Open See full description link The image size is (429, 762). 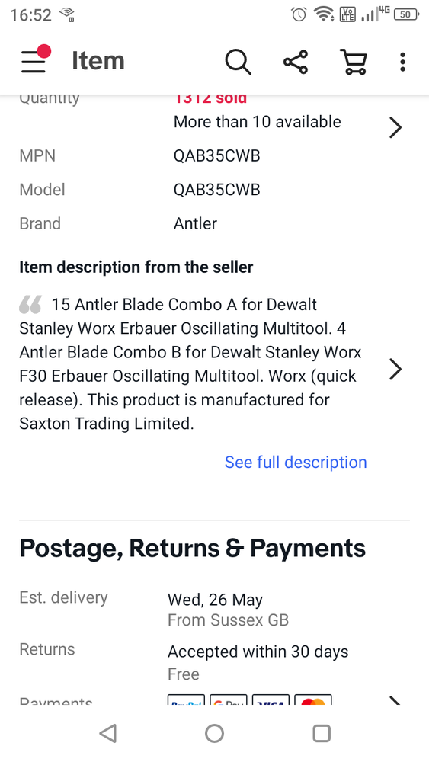coord(296,462)
